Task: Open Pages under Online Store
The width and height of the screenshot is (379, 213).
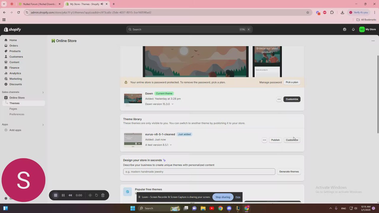Action: 13,109
